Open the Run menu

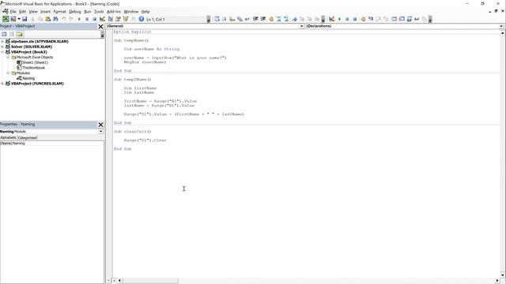(88, 12)
